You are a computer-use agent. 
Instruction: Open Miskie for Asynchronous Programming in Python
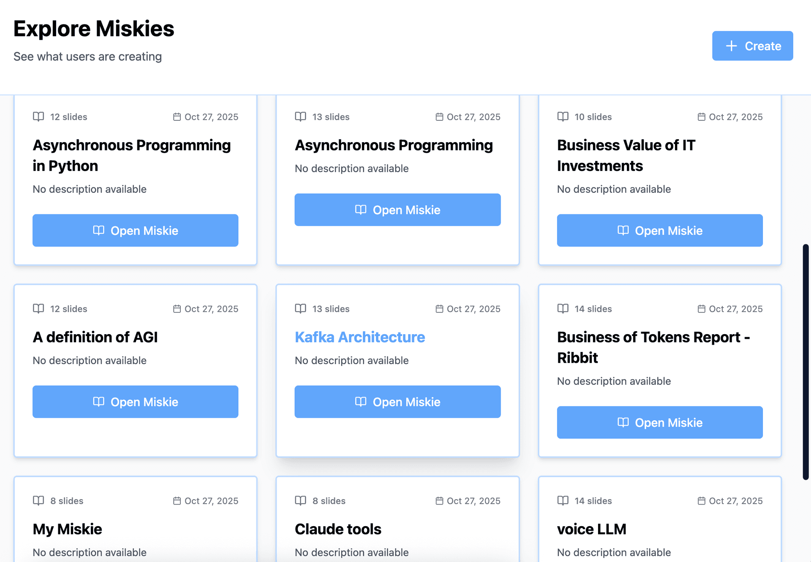(135, 230)
